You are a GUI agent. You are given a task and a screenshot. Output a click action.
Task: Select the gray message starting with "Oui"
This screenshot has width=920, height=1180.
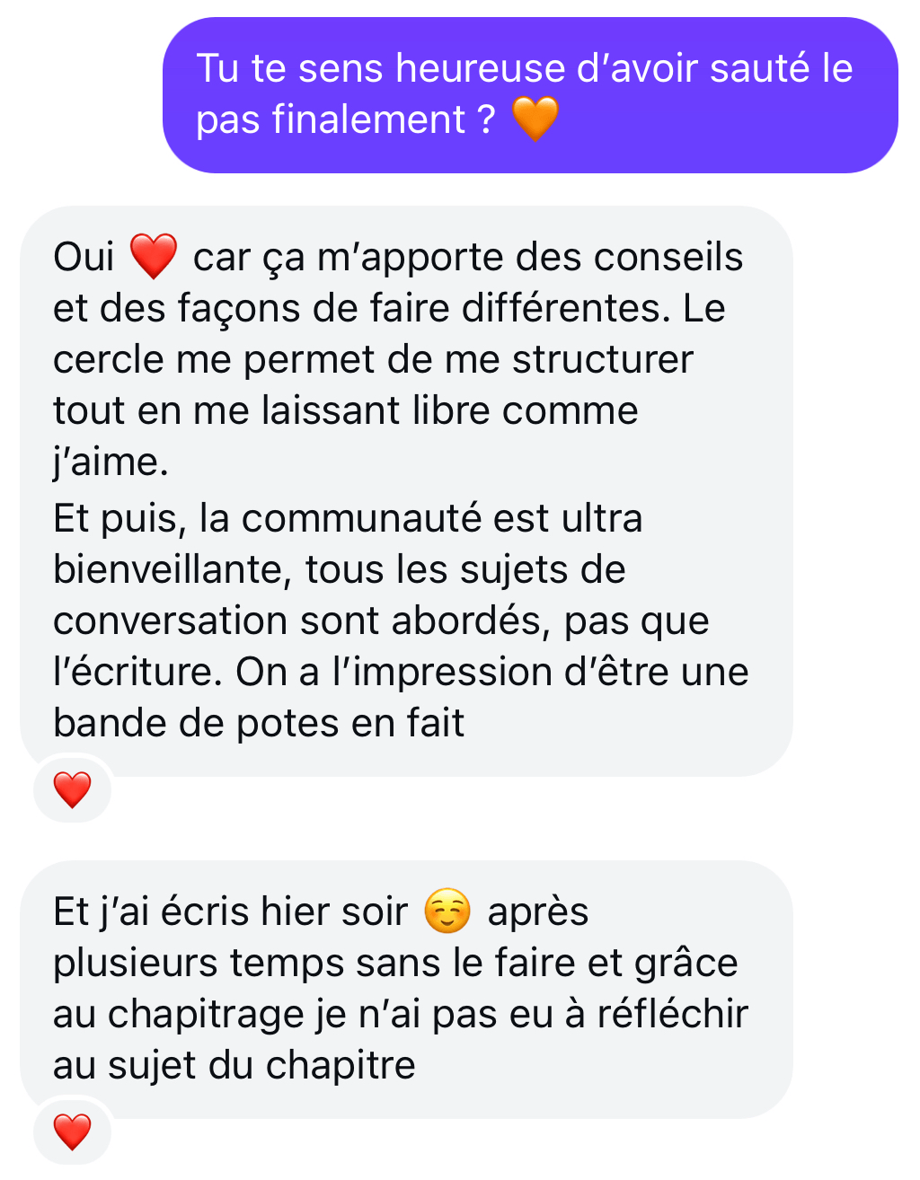point(406,491)
